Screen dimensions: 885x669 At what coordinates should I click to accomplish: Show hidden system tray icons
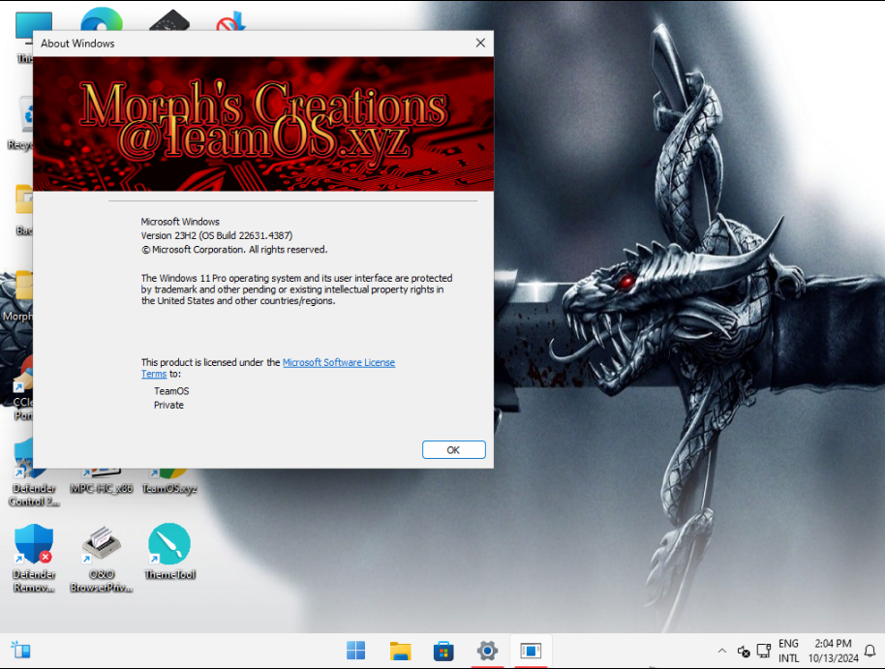722,651
